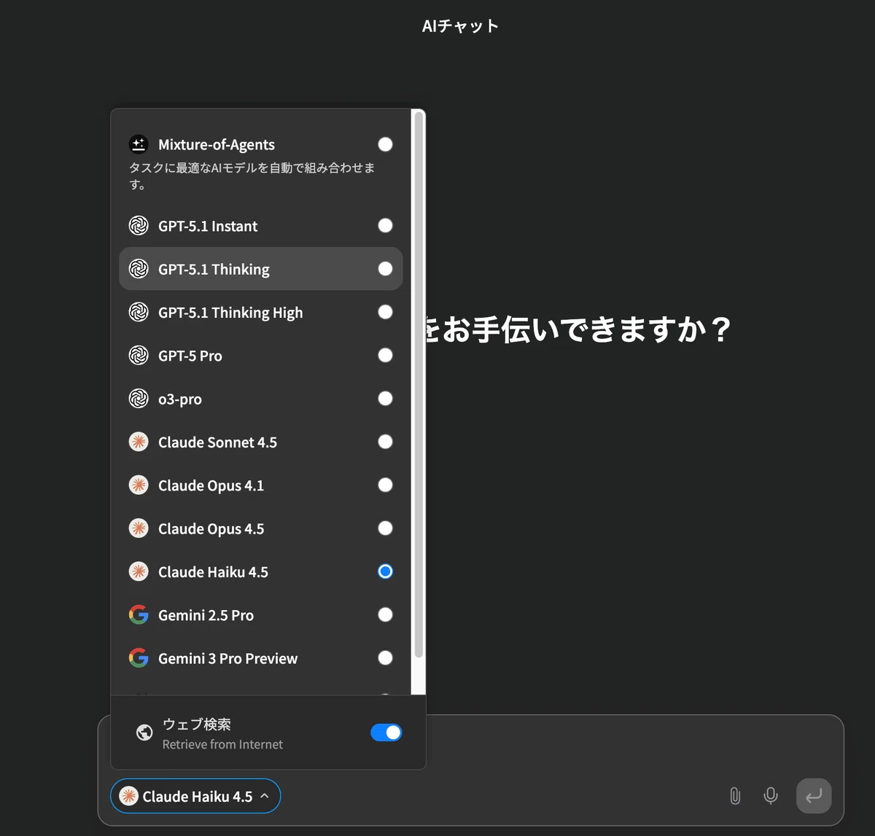Select the GPT-5.1 Instant radio button
This screenshot has width=875, height=836.
(385, 225)
